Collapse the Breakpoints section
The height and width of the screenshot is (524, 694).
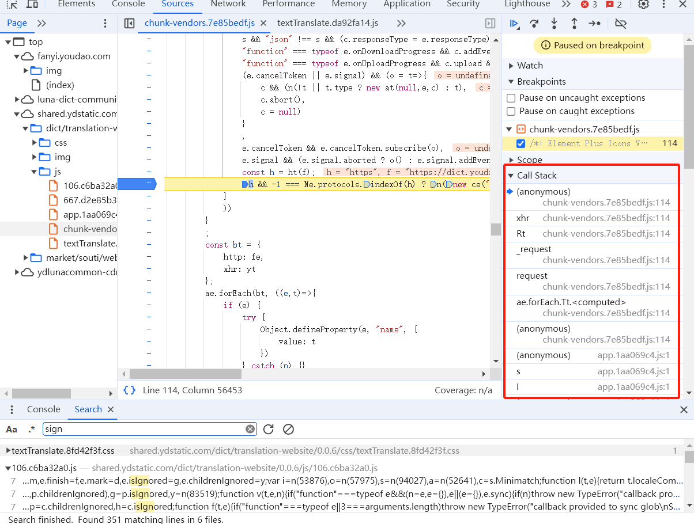511,82
